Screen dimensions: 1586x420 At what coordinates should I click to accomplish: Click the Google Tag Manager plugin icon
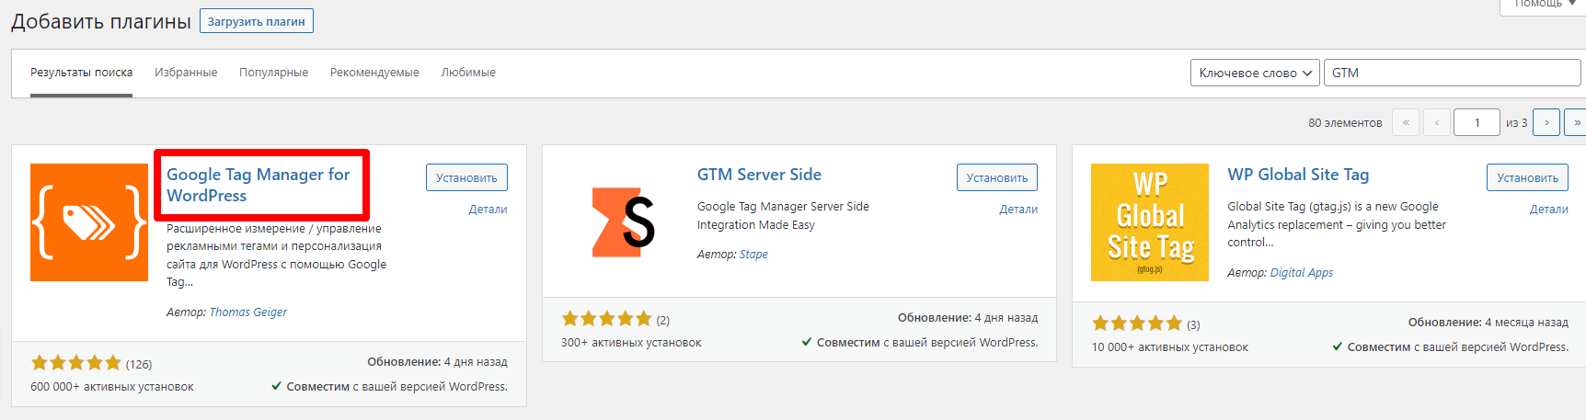coord(89,222)
